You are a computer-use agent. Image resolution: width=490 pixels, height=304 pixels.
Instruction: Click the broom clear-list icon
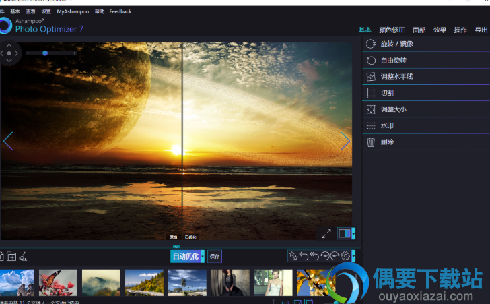[x=23, y=256]
